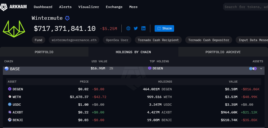This screenshot has width=268, height=128.
Task: Click the 3.347M USDC holdings value
Action: coord(161,105)
